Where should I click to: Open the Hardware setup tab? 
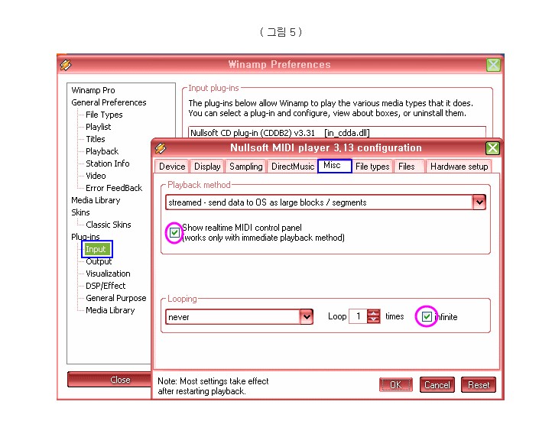point(459,167)
